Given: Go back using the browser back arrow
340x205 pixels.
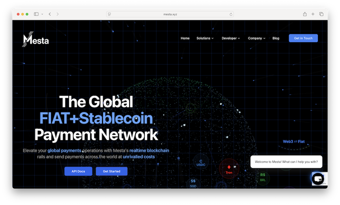Looking at the screenshot, I should coord(50,14).
